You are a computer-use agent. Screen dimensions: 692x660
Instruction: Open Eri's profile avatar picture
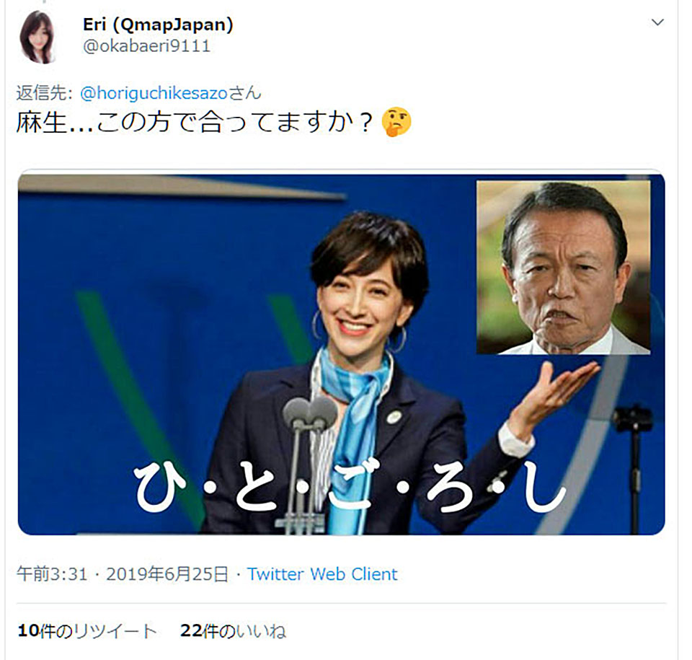[x=38, y=37]
